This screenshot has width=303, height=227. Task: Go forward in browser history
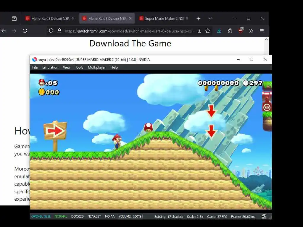14,31
